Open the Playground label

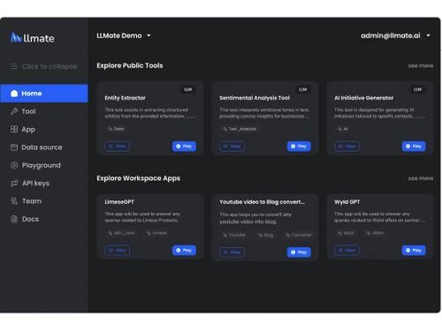[x=42, y=165]
